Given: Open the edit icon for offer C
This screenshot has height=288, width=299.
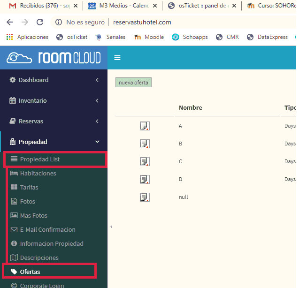Looking at the screenshot, I should click(145, 161).
